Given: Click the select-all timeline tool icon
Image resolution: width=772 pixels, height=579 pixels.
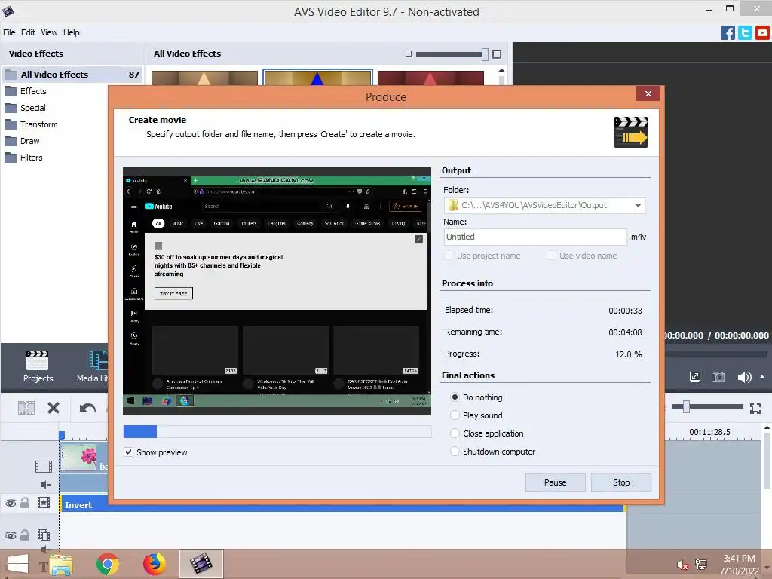Looking at the screenshot, I should point(26,408).
